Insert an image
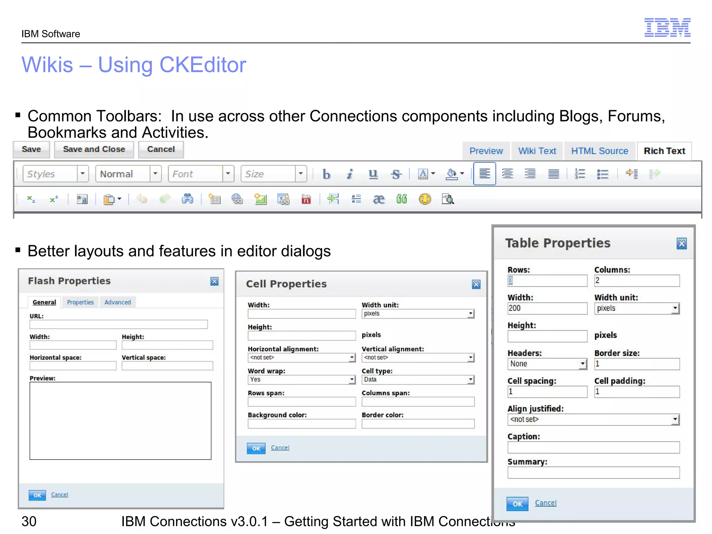The height and width of the screenshot is (534, 712). (260, 199)
